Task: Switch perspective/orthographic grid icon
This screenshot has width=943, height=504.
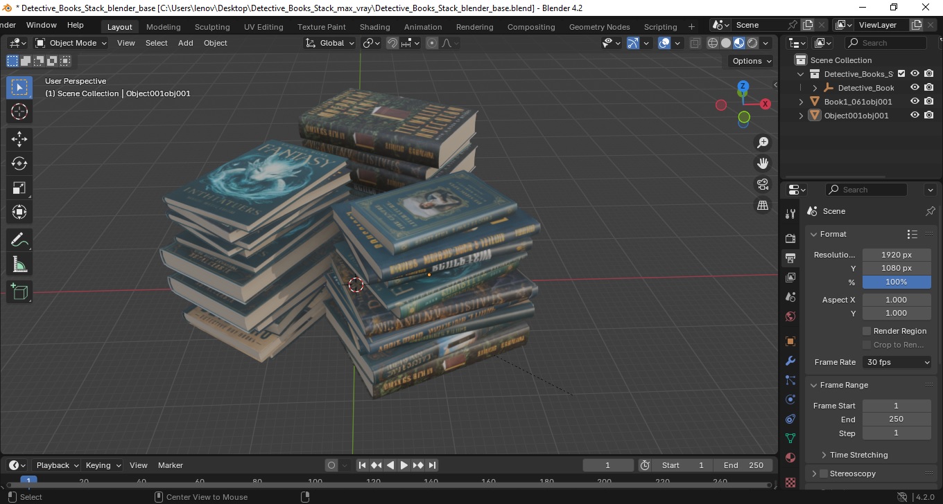Action: [x=763, y=205]
